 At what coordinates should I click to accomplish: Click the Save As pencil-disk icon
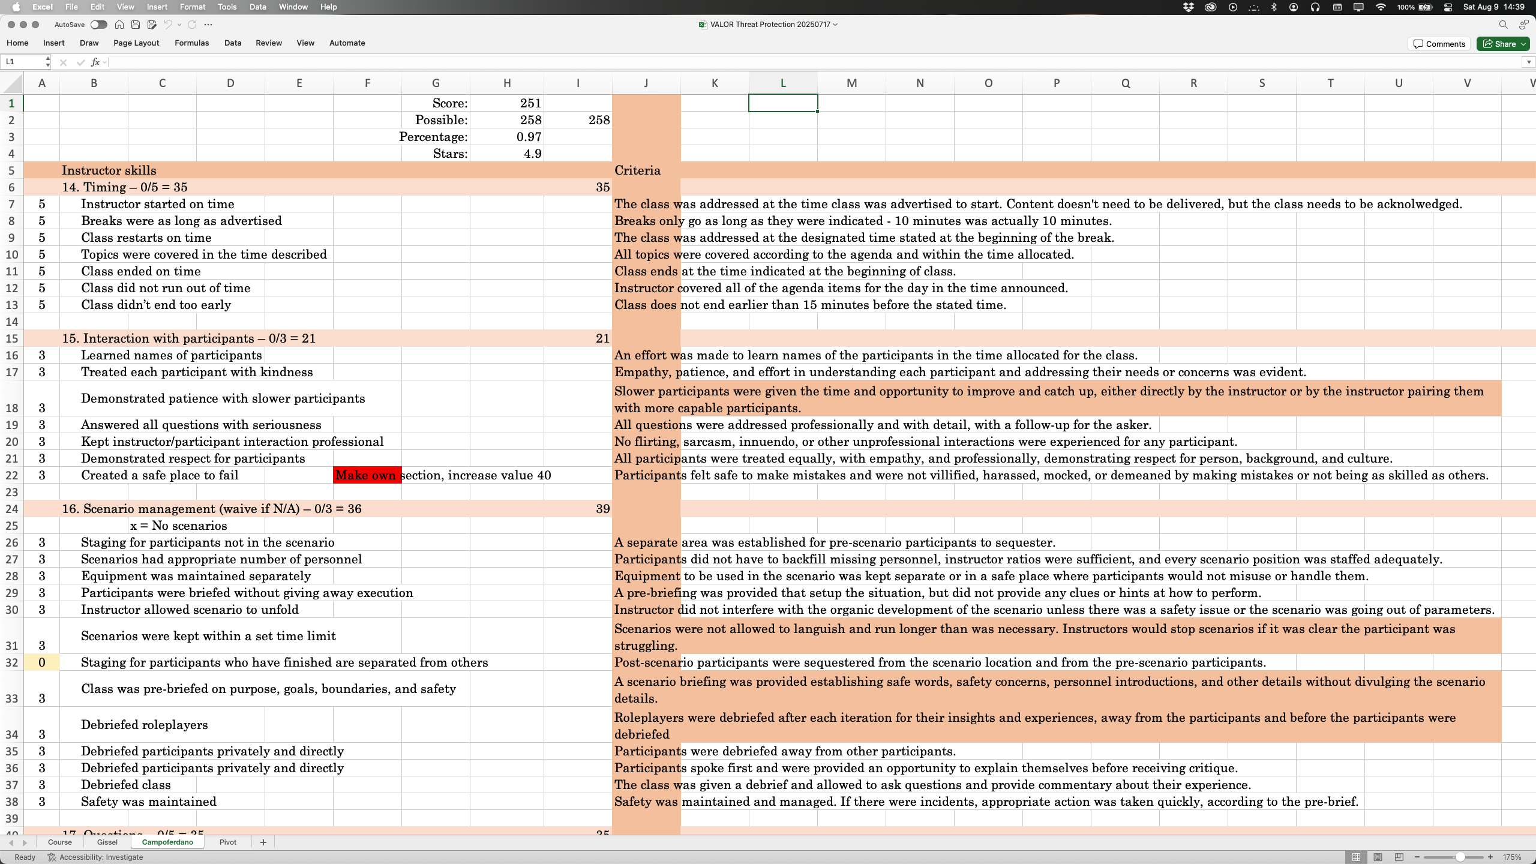point(152,25)
